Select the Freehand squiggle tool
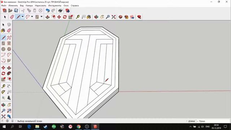This screenshot has width=231, height=130. click(x=9, y=38)
